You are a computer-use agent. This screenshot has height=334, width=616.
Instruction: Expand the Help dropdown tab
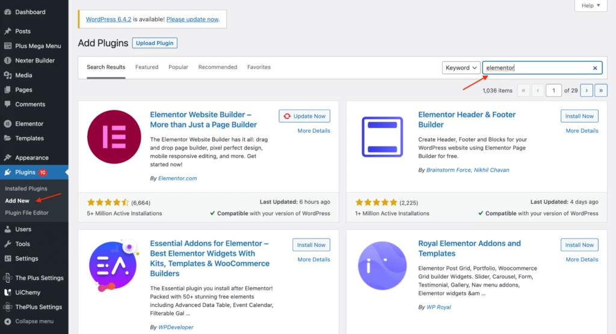(x=591, y=5)
